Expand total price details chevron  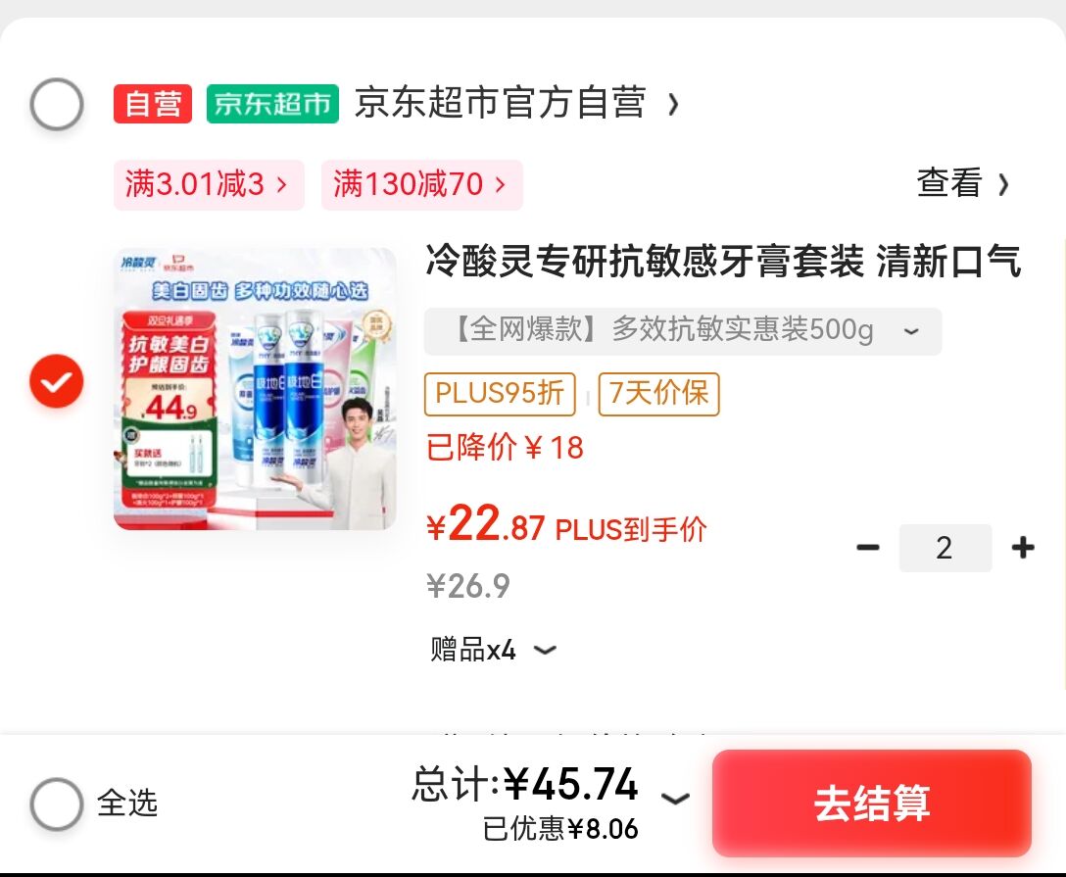click(675, 799)
